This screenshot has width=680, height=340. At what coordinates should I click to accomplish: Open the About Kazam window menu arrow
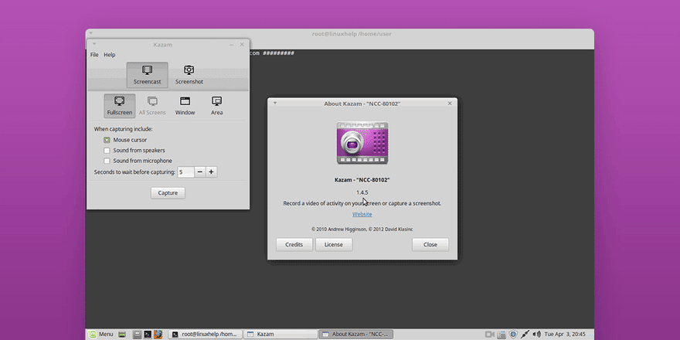point(274,103)
